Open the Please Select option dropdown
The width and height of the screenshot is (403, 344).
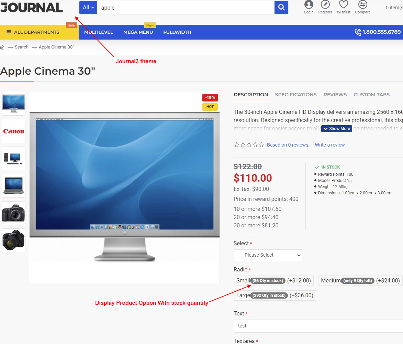(268, 255)
